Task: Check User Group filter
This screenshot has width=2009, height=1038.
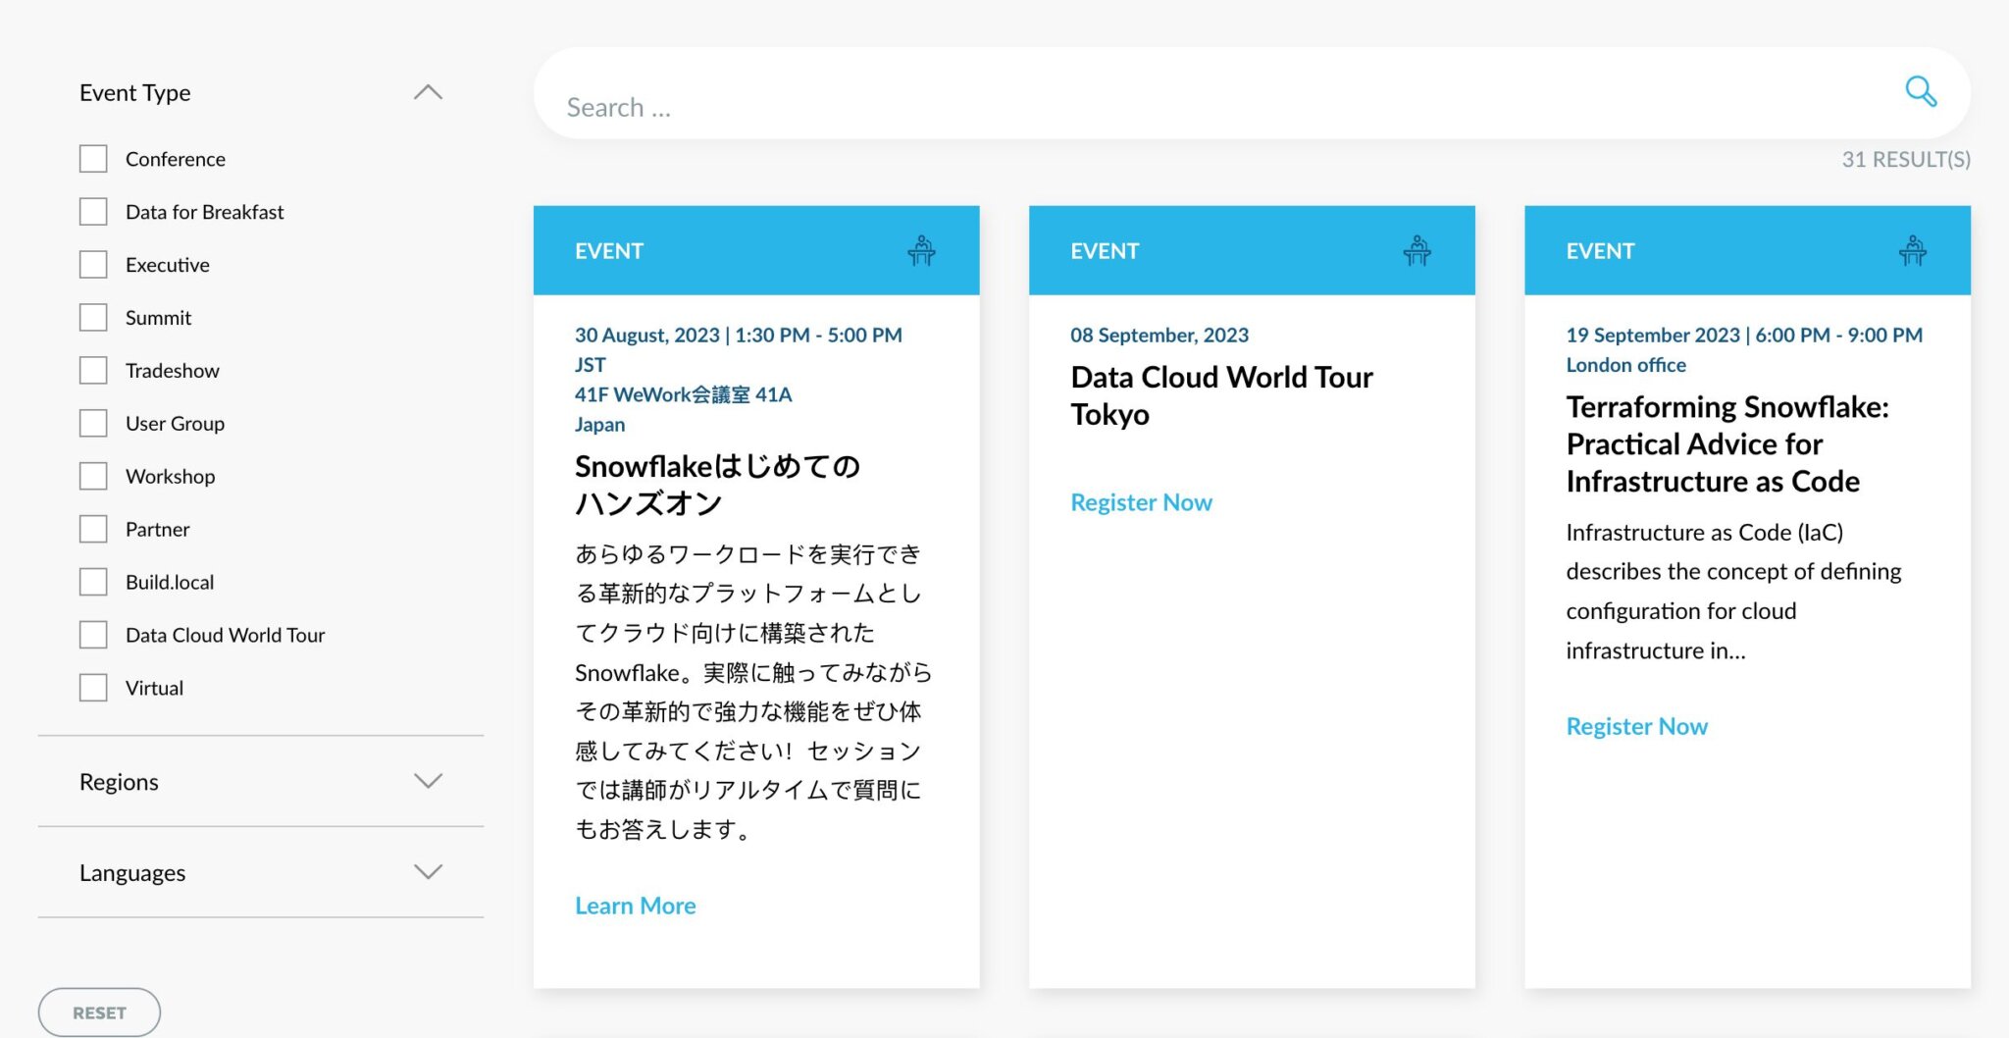Action: tap(93, 424)
